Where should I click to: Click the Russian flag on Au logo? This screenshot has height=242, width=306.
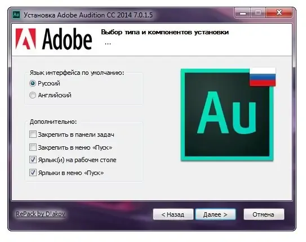coord(263,77)
